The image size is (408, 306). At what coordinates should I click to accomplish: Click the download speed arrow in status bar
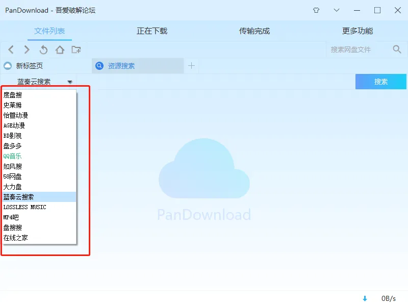(365, 298)
